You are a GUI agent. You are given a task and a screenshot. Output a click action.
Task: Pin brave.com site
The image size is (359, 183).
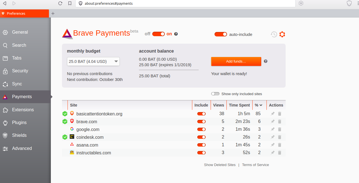point(273,122)
